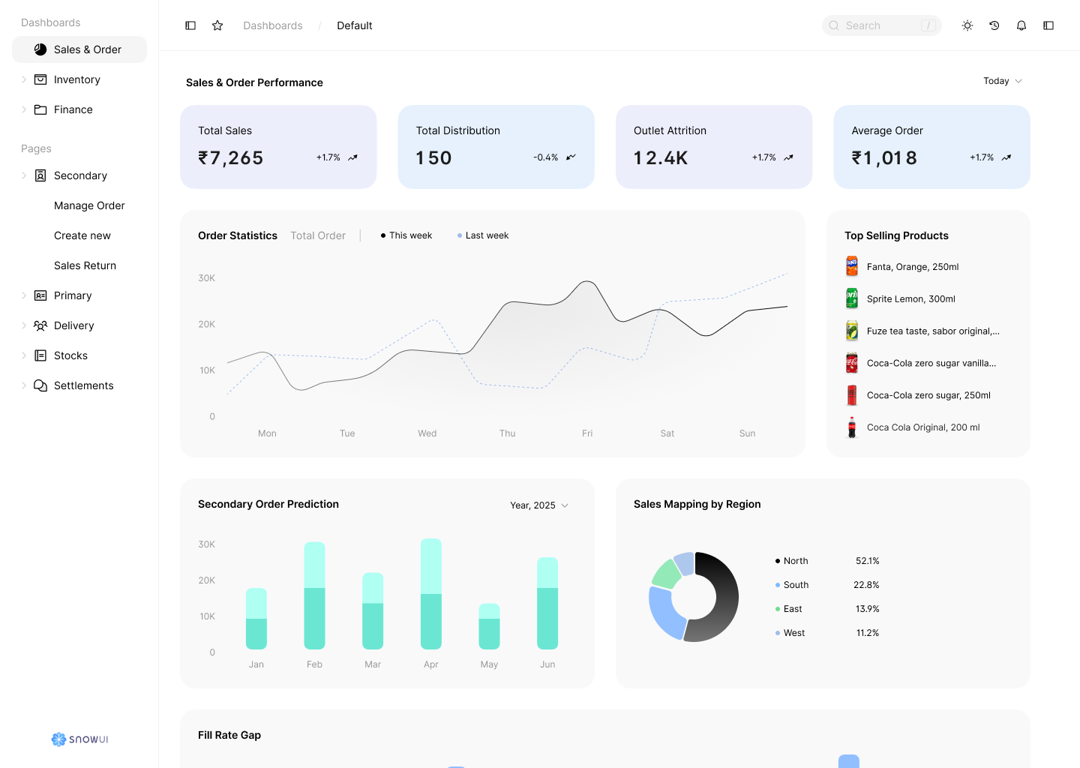Toggle the left sidebar panel icon
The width and height of the screenshot is (1080, 768).
(190, 25)
